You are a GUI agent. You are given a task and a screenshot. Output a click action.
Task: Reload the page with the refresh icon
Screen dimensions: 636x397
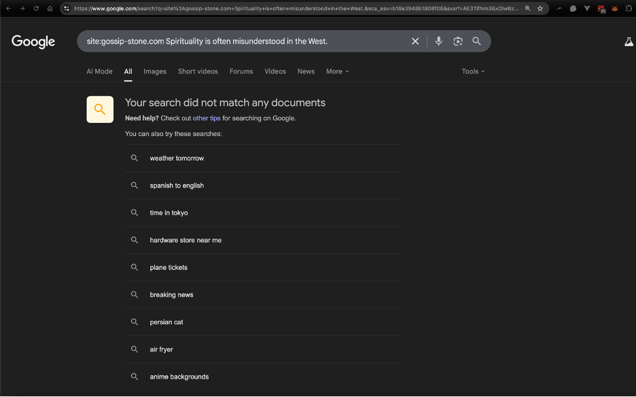click(x=36, y=9)
